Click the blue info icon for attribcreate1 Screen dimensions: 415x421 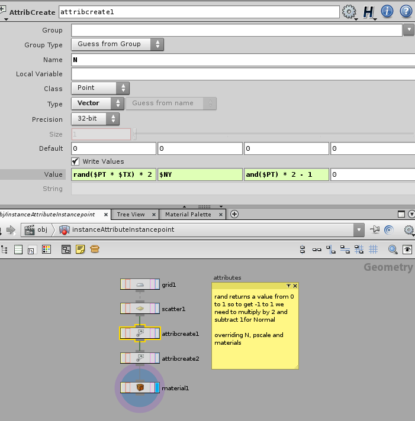(x=387, y=11)
